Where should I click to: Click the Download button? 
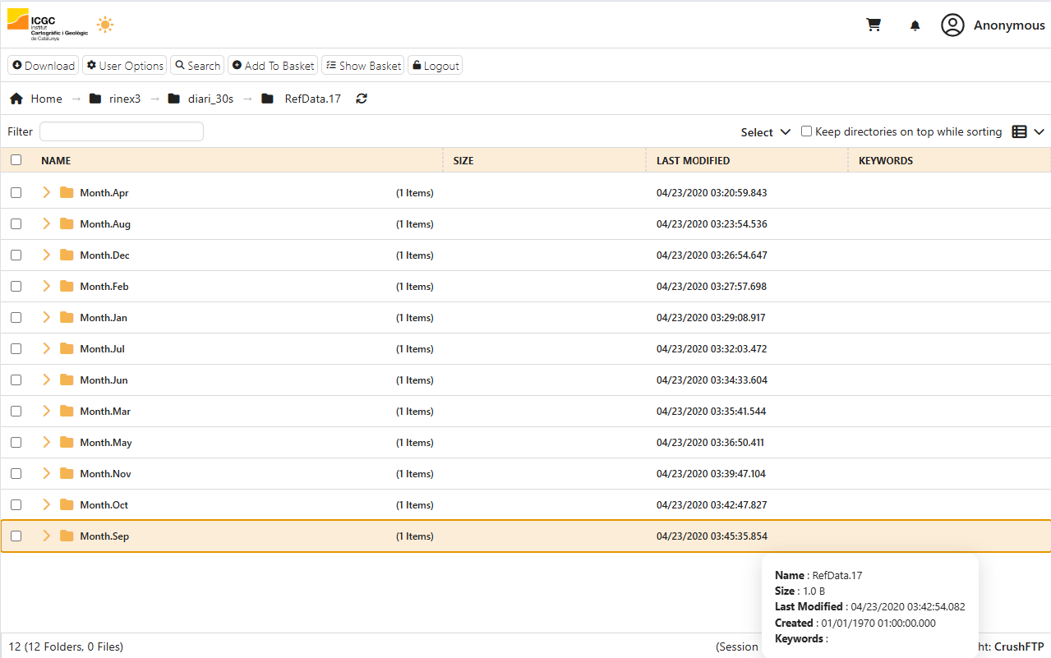tap(43, 66)
